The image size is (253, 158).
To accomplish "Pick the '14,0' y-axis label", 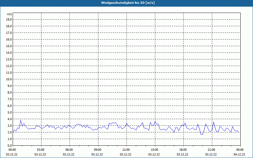I will coord(9,52).
